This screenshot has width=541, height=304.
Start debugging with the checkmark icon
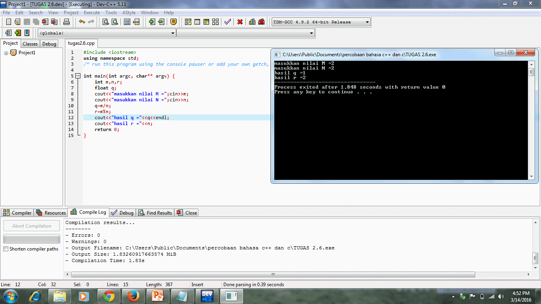227,22
